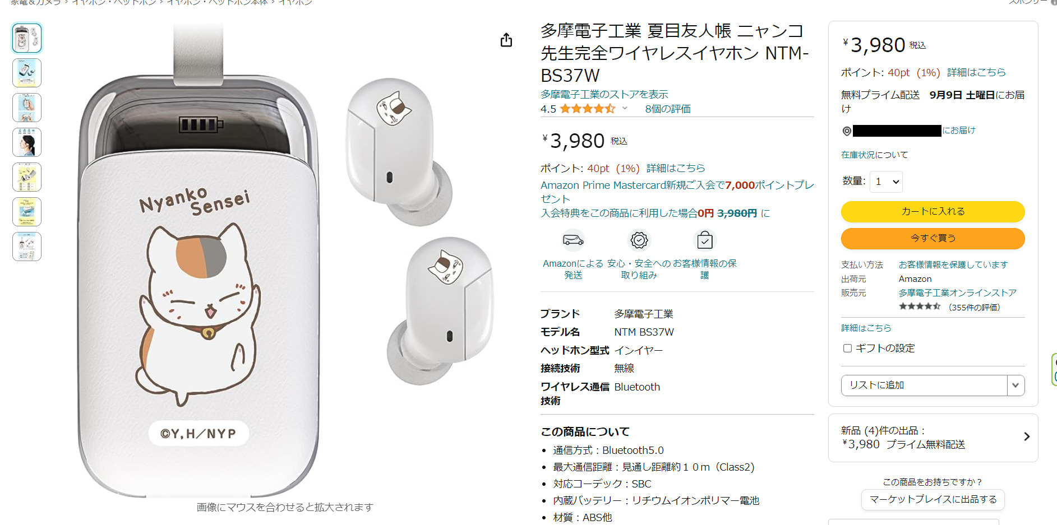Toggle the gift settings checkbox
Viewport: 1057px width, 525px height.
tap(847, 349)
